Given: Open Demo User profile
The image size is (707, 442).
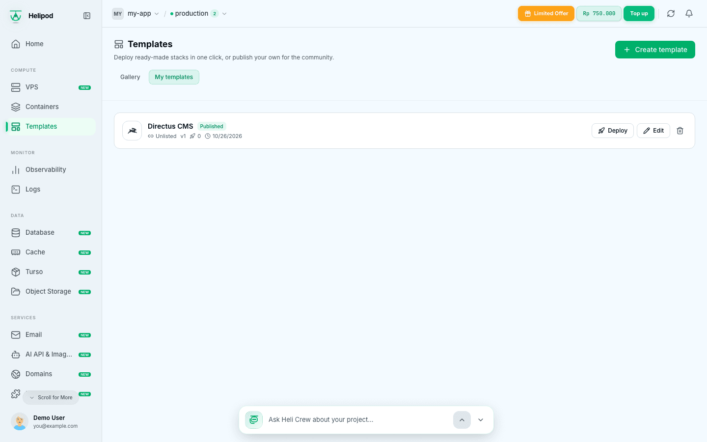Looking at the screenshot, I should tap(51, 421).
